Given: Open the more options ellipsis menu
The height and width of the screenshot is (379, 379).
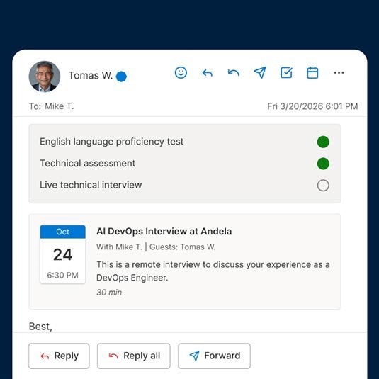Looking at the screenshot, I should point(339,72).
